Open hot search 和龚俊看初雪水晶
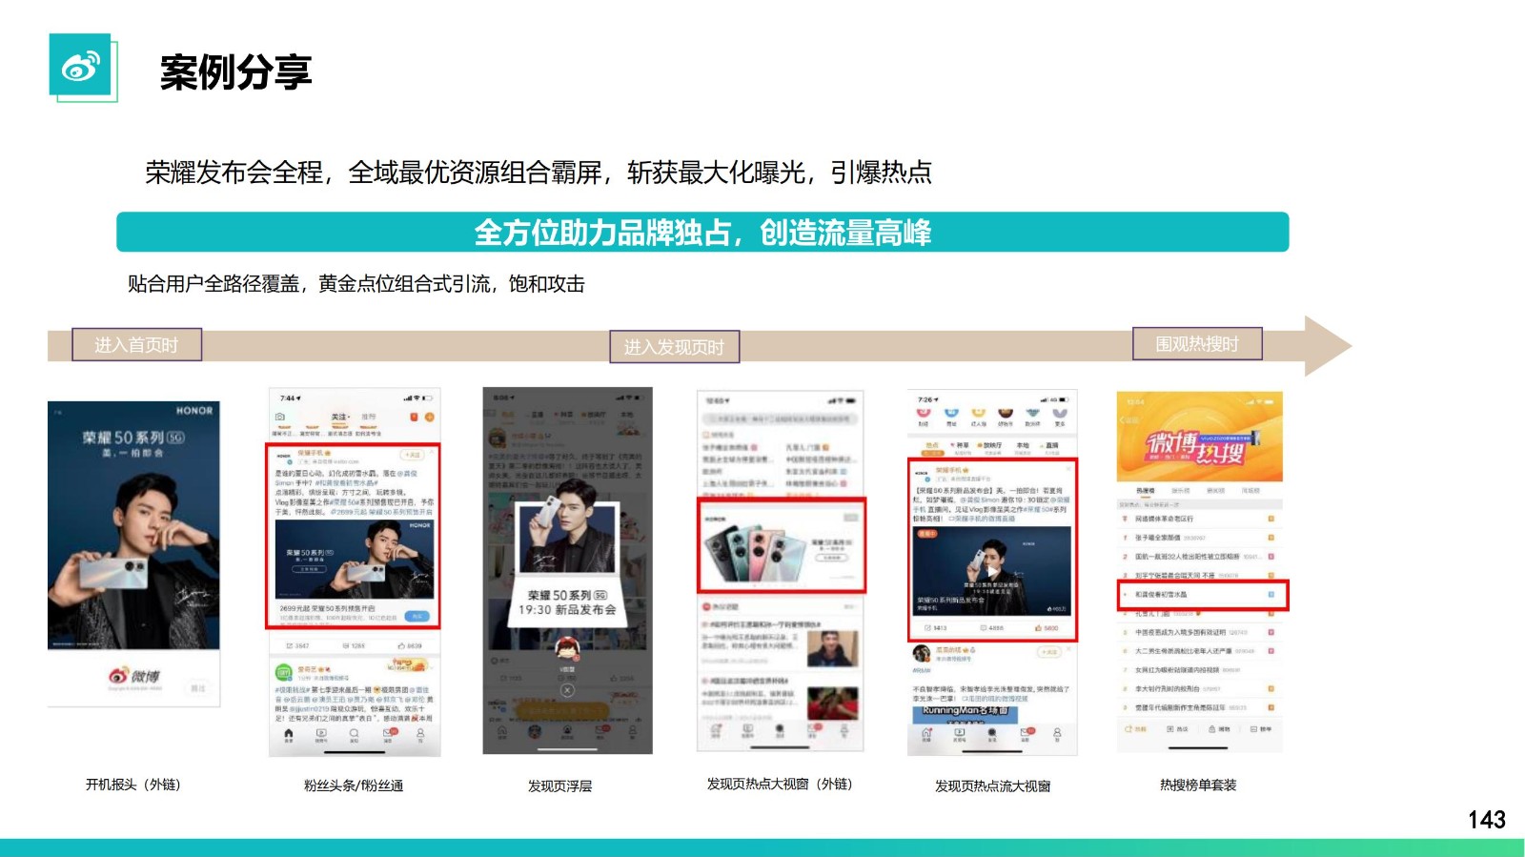This screenshot has width=1525, height=857. pyautogui.click(x=1203, y=595)
